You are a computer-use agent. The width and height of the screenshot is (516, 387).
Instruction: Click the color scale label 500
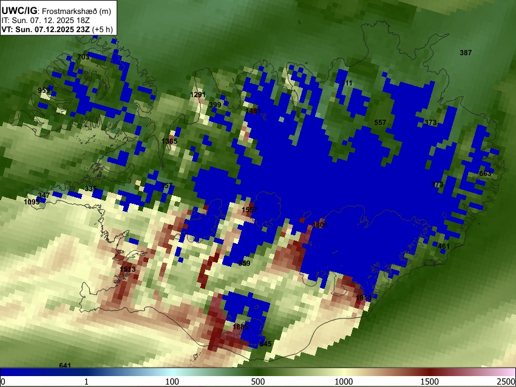click(258, 382)
